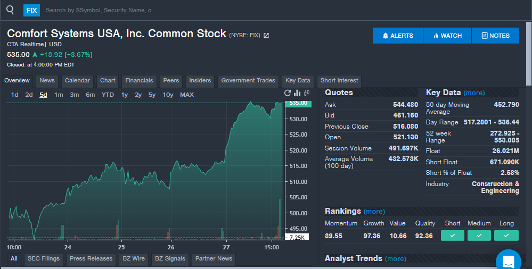The height and width of the screenshot is (269, 532).
Task: Click the Ask value 544.480
Action: [405, 105]
